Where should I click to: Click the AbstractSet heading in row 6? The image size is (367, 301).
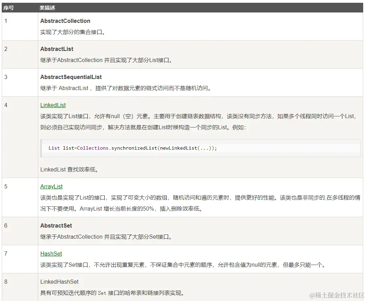pos(56,225)
